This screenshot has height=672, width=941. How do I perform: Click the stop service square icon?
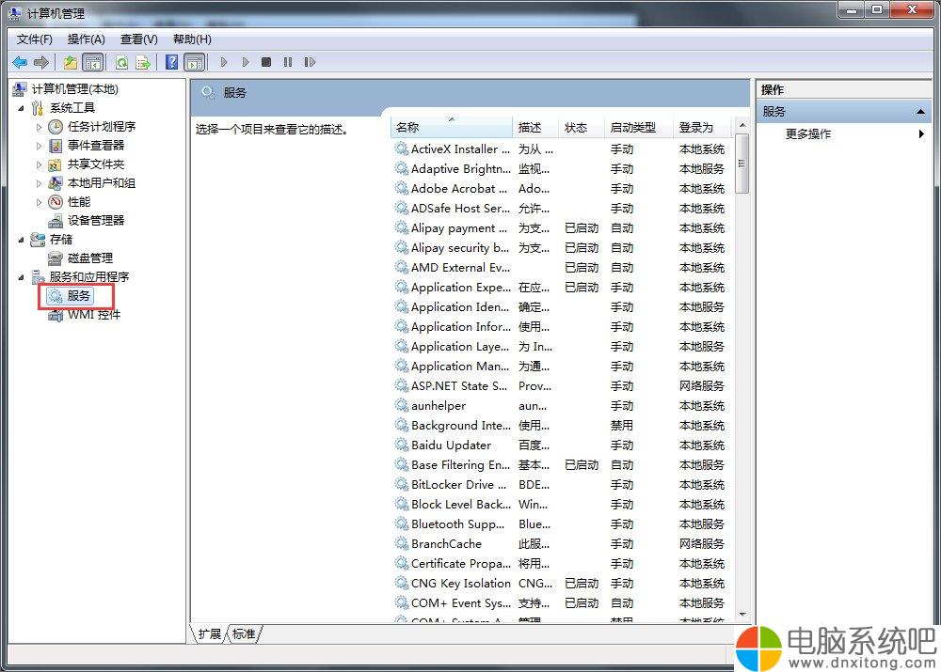point(266,62)
